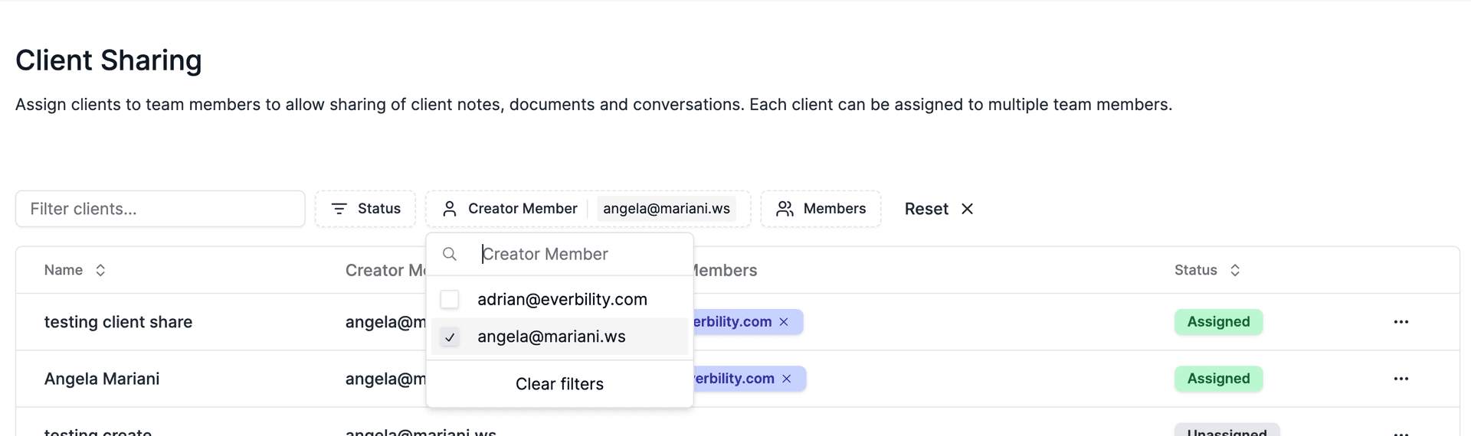Select adrian@everbility.com option label in list
The image size is (1471, 436).
(x=562, y=299)
